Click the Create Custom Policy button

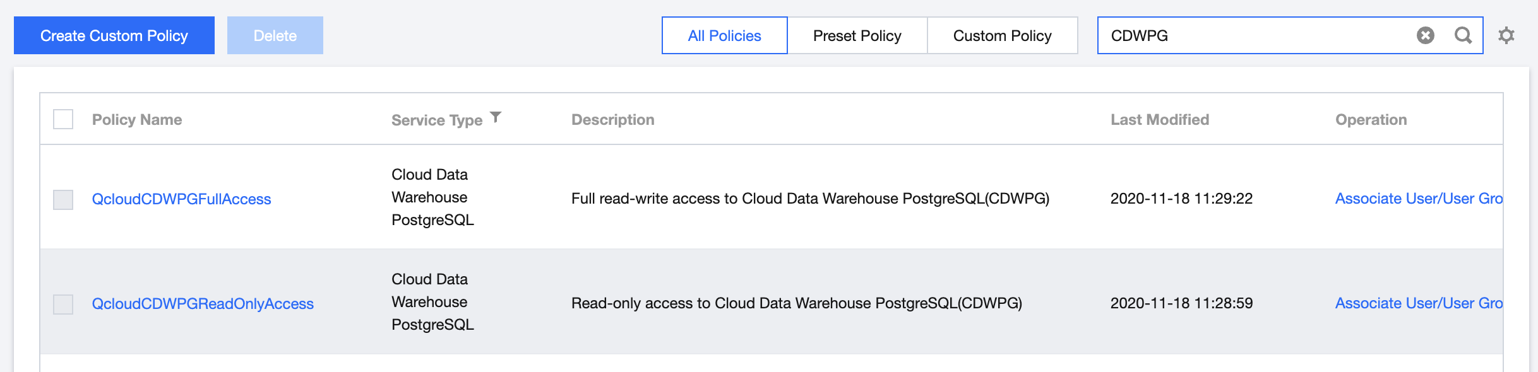[x=114, y=35]
